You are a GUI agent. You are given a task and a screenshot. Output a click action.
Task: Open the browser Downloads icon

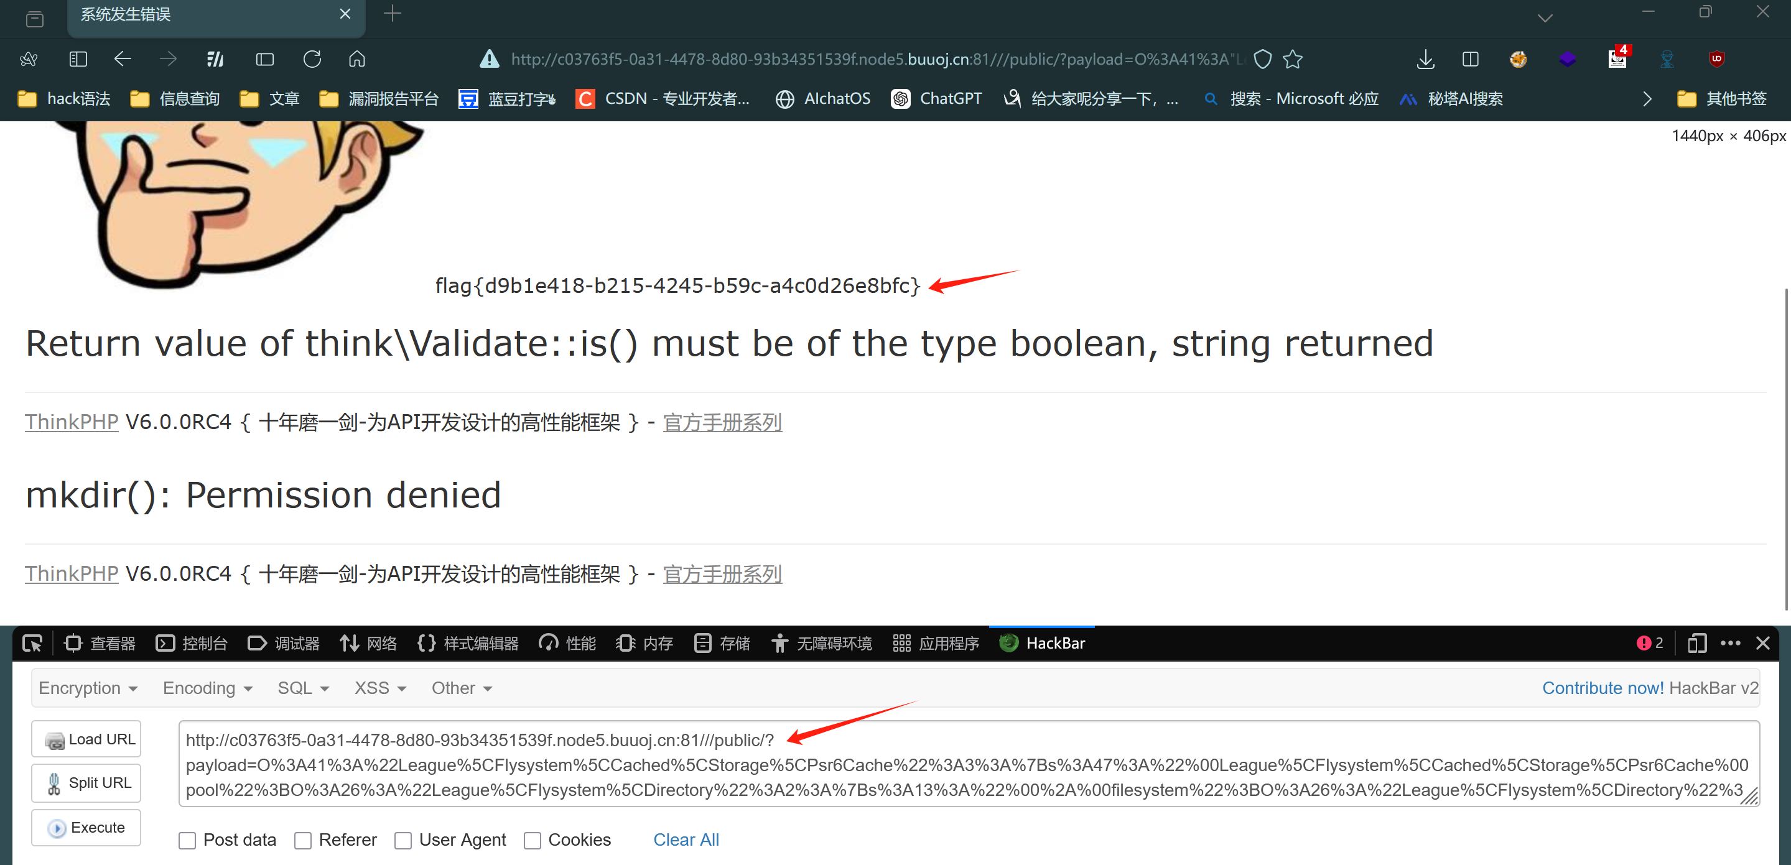point(1425,59)
